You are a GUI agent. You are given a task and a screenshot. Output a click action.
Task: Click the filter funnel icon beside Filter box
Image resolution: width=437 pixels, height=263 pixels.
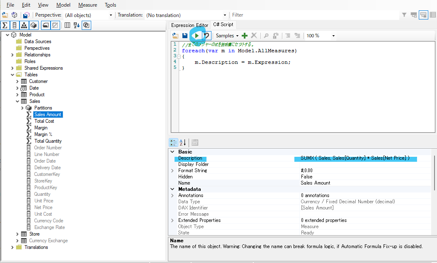pos(404,15)
